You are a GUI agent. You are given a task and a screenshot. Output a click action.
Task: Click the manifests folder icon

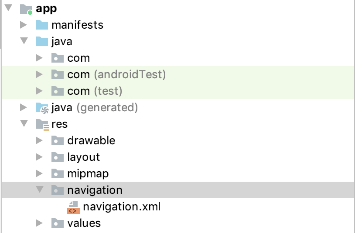point(41,25)
